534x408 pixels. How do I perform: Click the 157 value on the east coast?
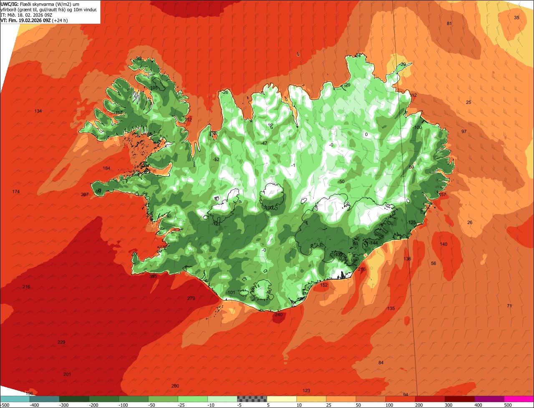point(443,195)
